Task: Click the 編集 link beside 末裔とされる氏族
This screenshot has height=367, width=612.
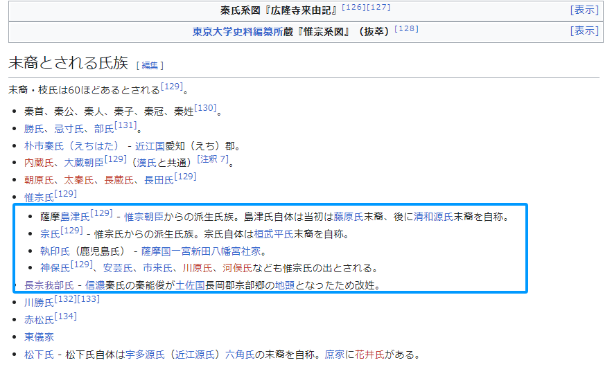Action: point(150,66)
